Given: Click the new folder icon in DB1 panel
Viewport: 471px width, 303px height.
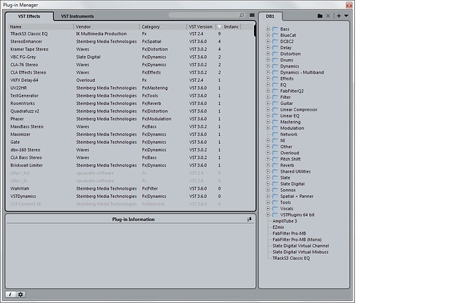Looking at the screenshot, I should pos(320,16).
